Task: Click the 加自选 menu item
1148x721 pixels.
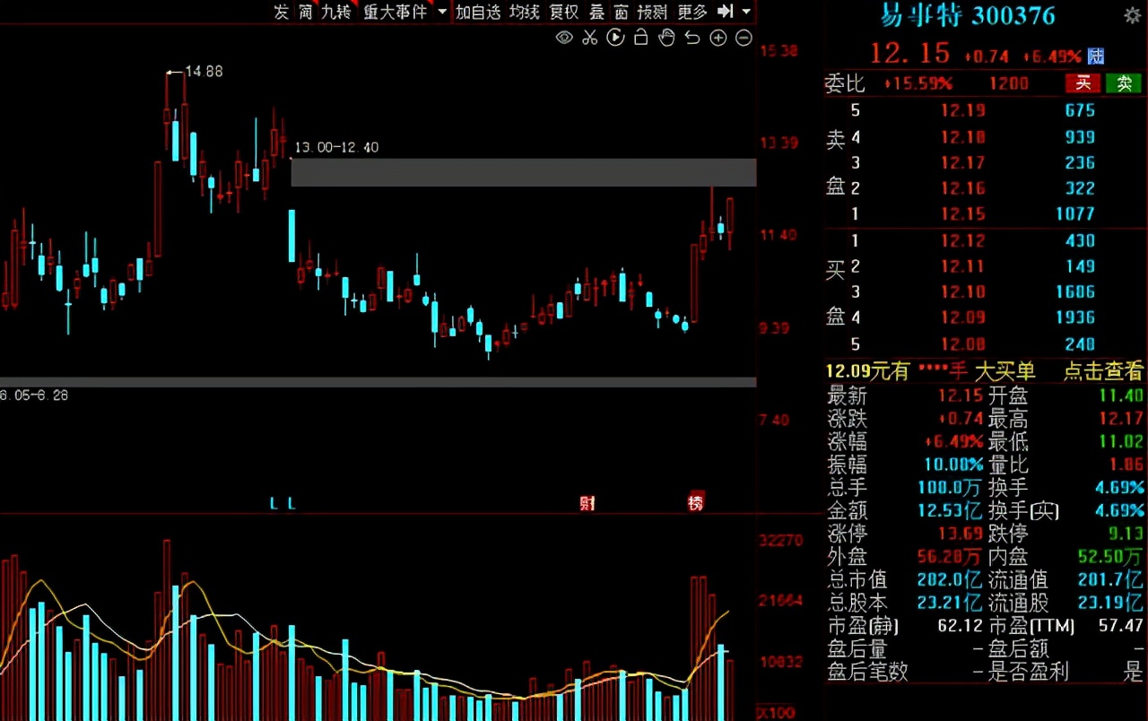Action: tap(479, 12)
